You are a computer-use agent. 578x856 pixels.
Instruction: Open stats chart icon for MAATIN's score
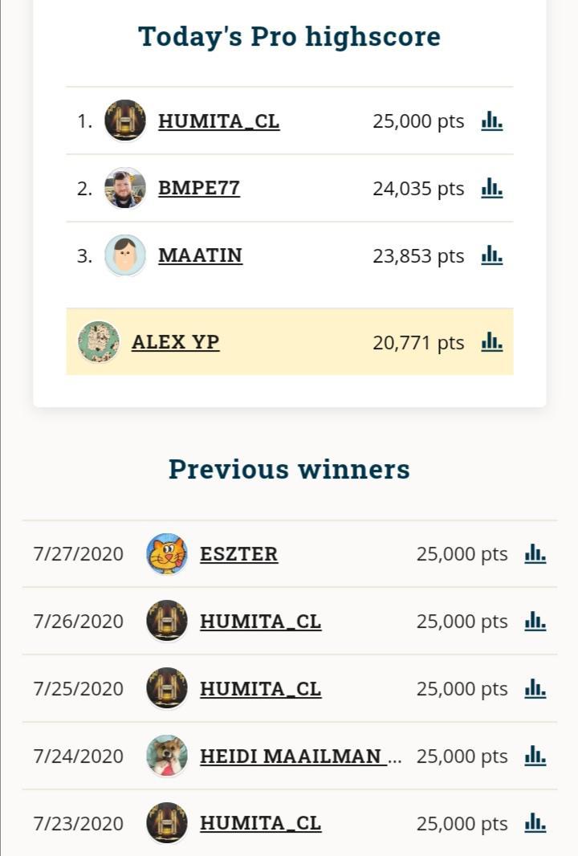(x=492, y=256)
